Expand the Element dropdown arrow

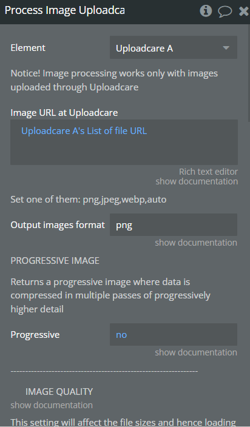(226, 48)
